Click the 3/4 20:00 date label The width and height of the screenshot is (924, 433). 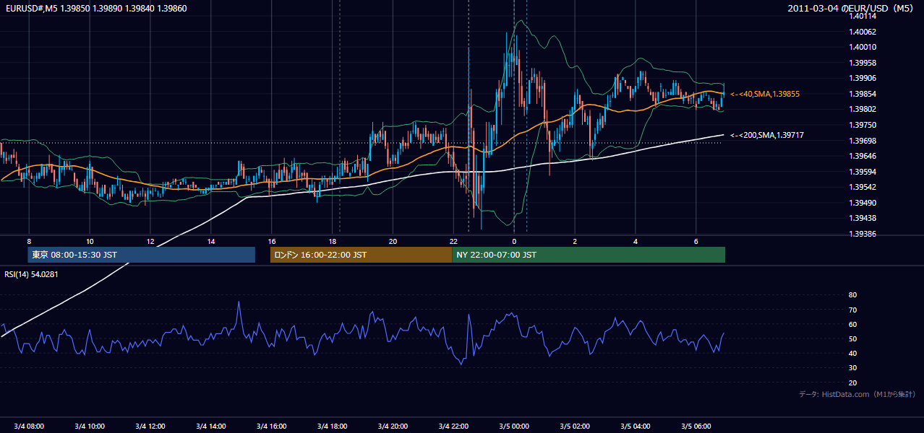click(x=393, y=427)
